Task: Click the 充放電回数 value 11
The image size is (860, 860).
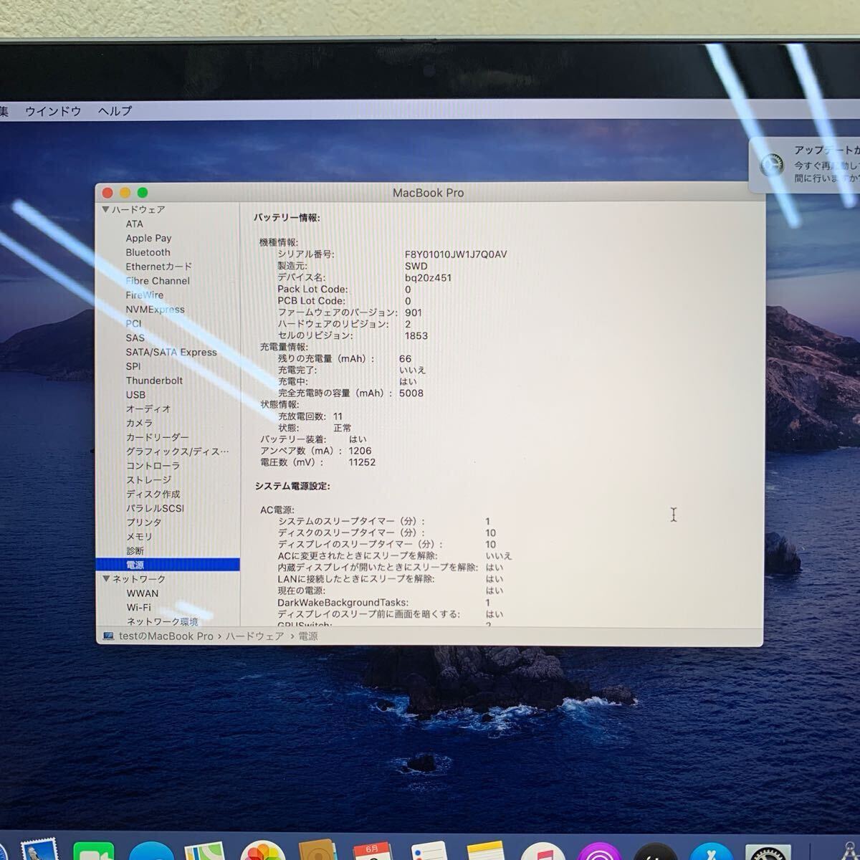Action: pyautogui.click(x=338, y=416)
